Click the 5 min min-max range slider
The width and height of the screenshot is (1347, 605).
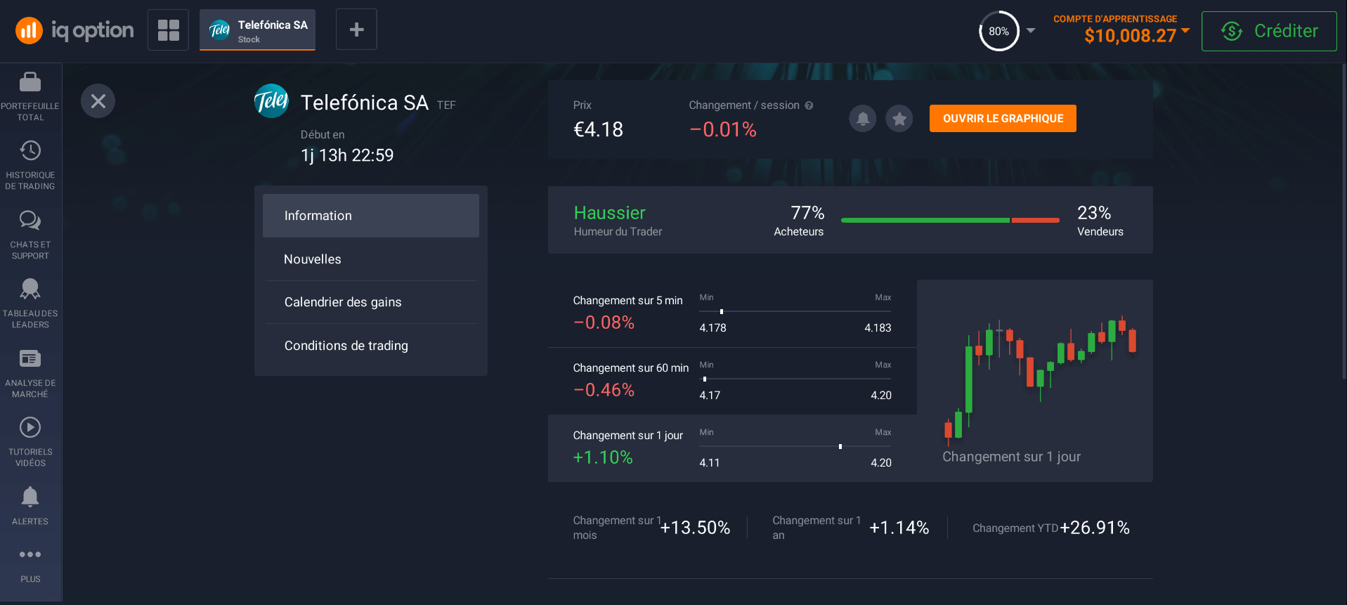point(795,311)
